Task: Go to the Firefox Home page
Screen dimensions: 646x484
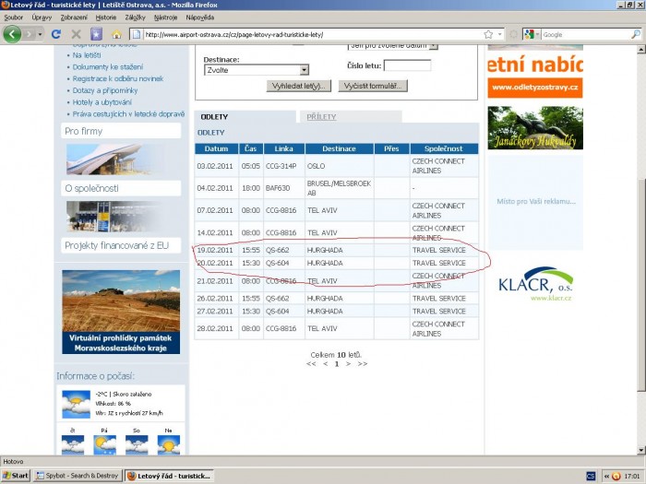Action: [116, 34]
